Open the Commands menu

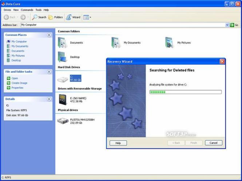pyautogui.click(x=27, y=10)
